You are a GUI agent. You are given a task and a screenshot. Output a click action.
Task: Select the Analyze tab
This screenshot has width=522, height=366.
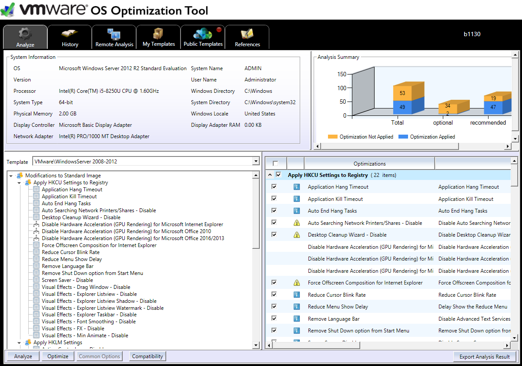[25, 37]
